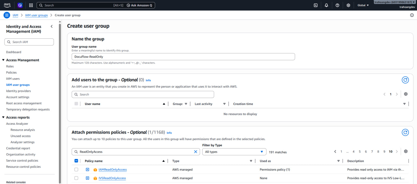Collapse the IAM sidebar with arrow icon

click(51, 26)
